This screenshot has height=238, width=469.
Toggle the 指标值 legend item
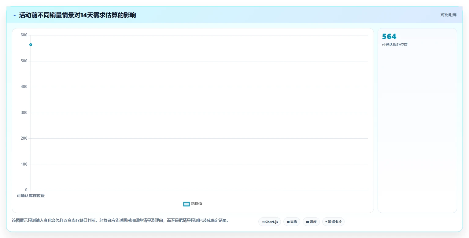pos(193,204)
